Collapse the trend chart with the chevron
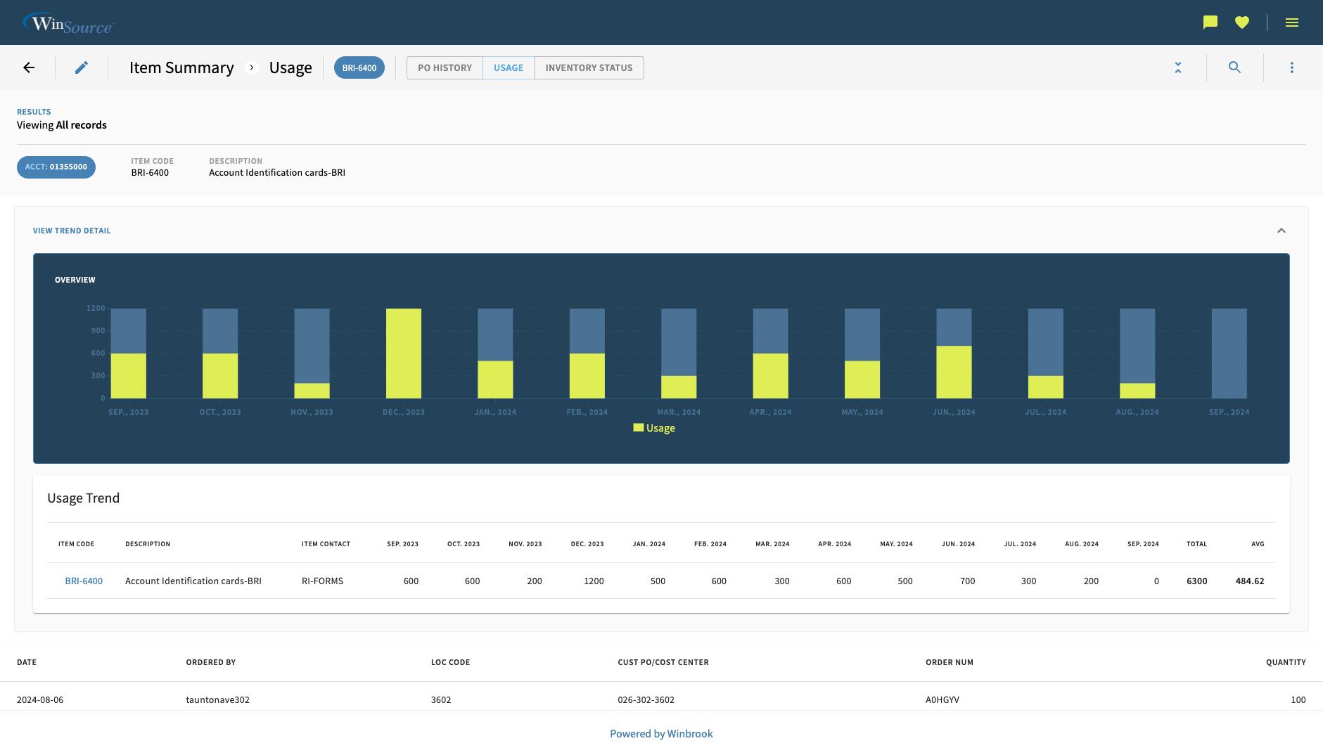The height and width of the screenshot is (755, 1323). (1282, 231)
